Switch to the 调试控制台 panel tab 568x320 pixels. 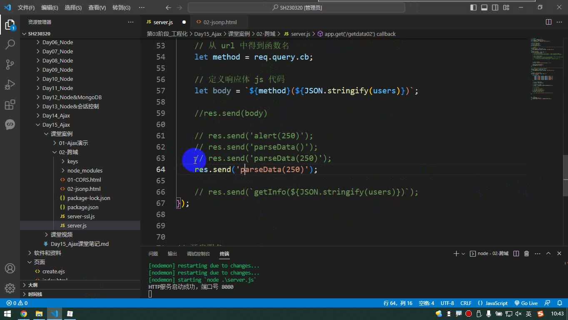pyautogui.click(x=198, y=254)
